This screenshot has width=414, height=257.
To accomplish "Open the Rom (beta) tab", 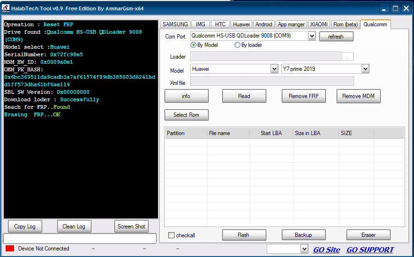I will [x=346, y=24].
